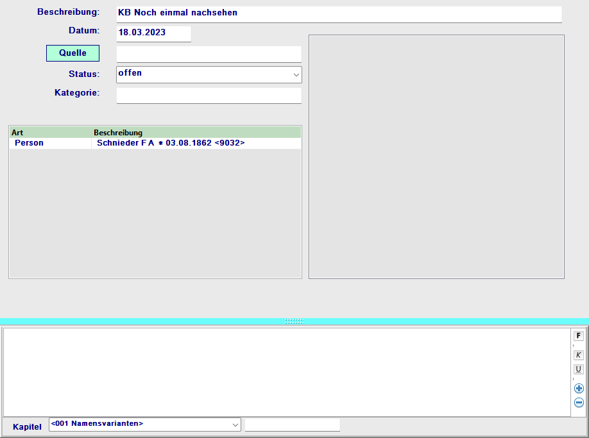
Task: Click the blue plus icon
Action: [x=579, y=389]
